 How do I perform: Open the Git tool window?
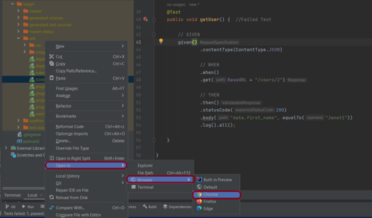click(11, 207)
